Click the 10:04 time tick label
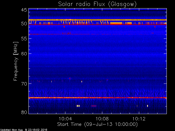 click(65, 119)
